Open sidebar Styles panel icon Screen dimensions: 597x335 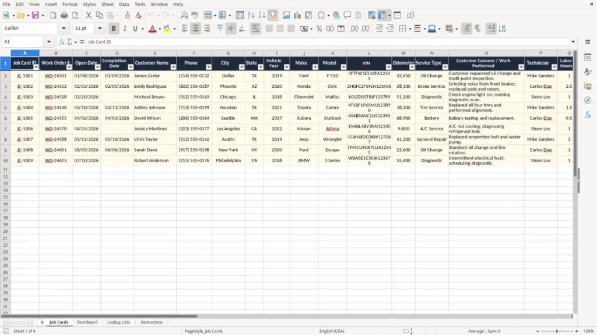pos(588,72)
